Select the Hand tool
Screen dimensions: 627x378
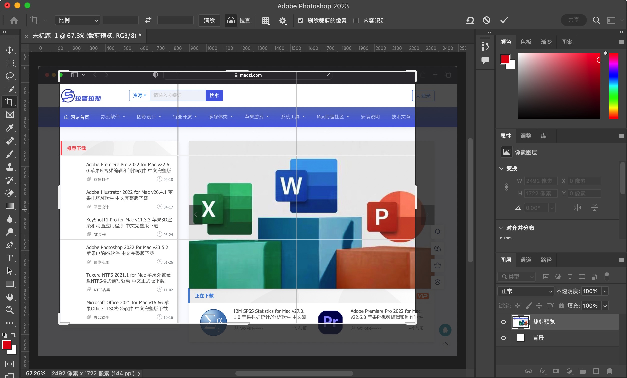(10, 297)
